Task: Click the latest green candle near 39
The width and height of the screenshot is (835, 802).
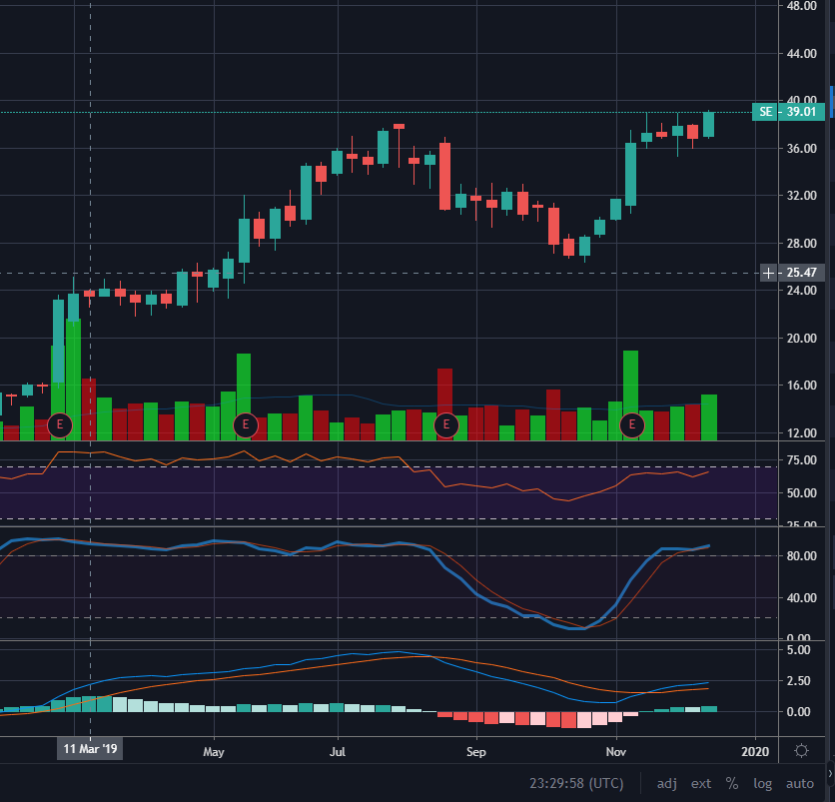Action: [708, 124]
